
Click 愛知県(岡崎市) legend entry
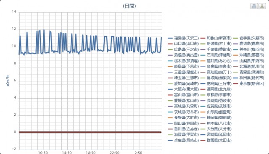pyautogui.click(x=183, y=84)
